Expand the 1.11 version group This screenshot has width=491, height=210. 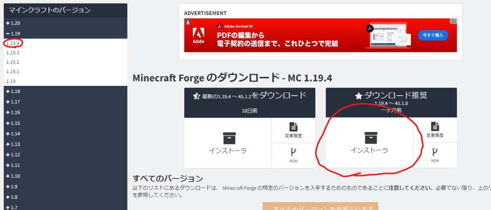point(13,165)
